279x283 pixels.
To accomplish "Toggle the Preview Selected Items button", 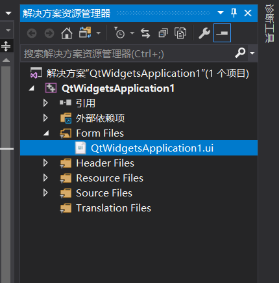I will tap(222, 33).
